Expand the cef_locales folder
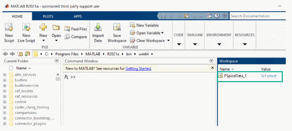 [5, 91]
